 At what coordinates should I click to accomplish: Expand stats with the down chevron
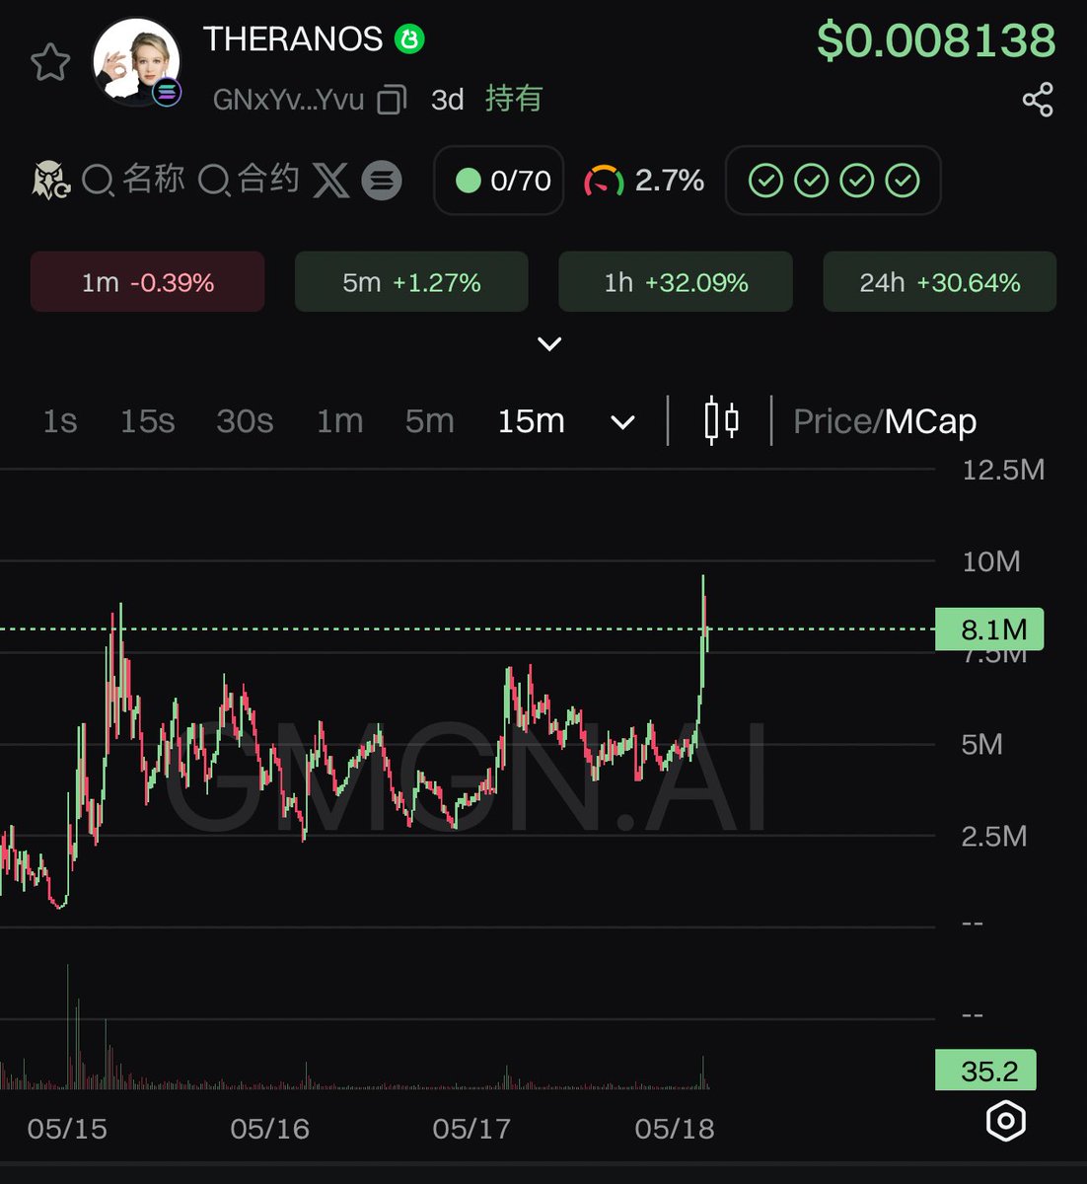(549, 343)
